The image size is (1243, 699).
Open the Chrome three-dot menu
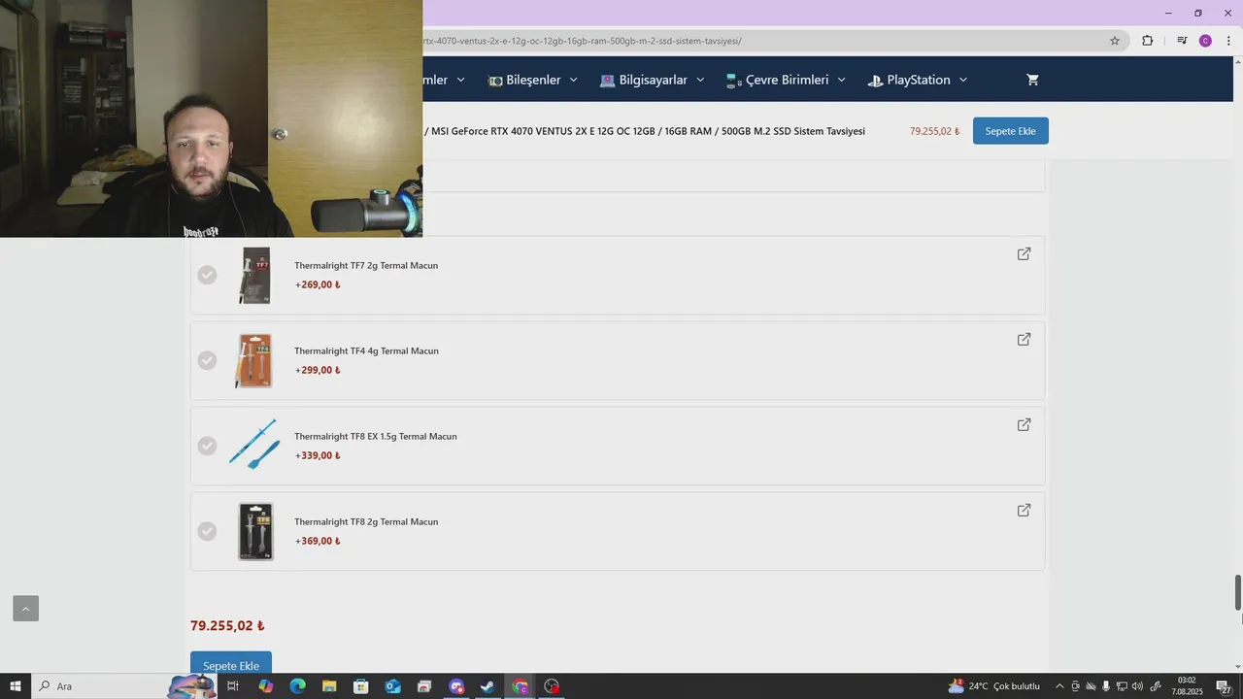[1228, 41]
